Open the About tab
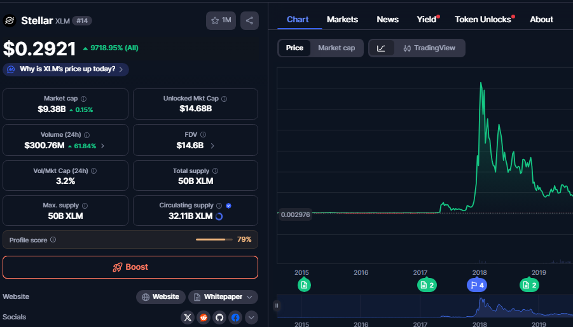573x327 pixels. [541, 19]
